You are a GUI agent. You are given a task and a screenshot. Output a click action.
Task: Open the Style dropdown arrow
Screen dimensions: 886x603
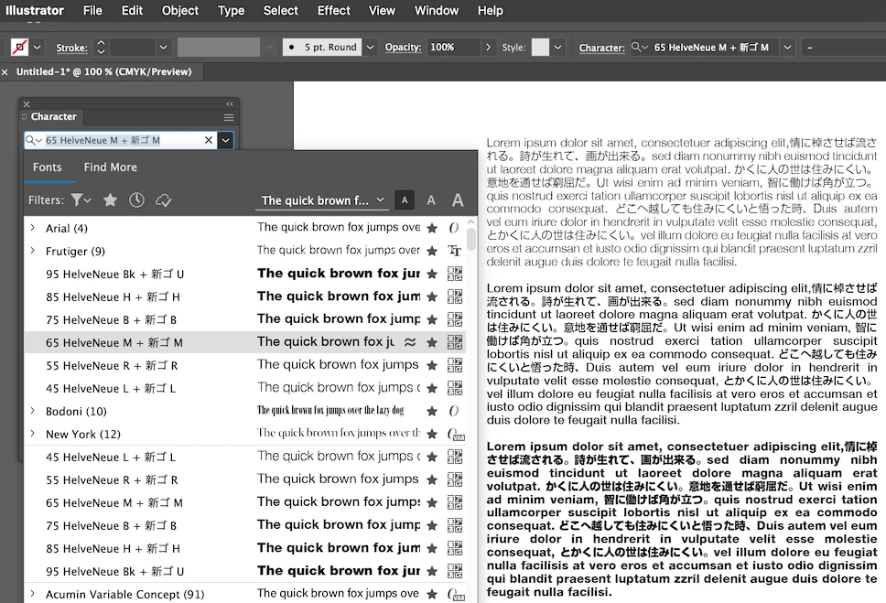(x=557, y=48)
